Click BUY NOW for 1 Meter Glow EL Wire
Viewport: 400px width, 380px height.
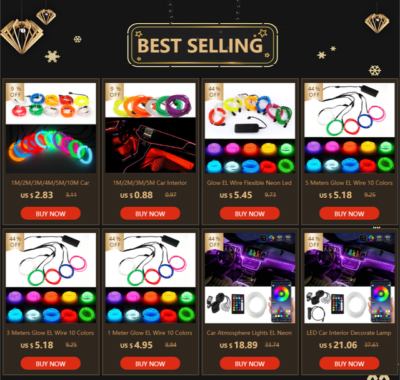coord(150,363)
